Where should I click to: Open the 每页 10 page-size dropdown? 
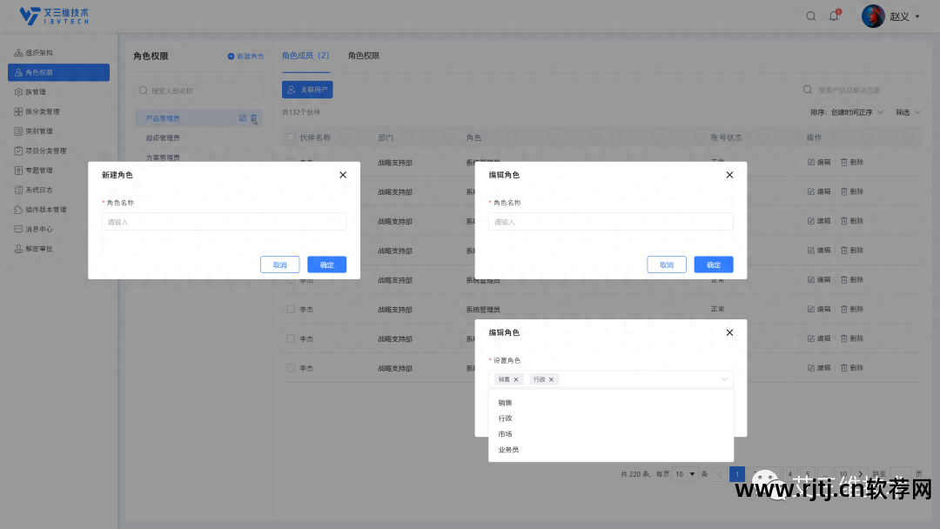[685, 474]
